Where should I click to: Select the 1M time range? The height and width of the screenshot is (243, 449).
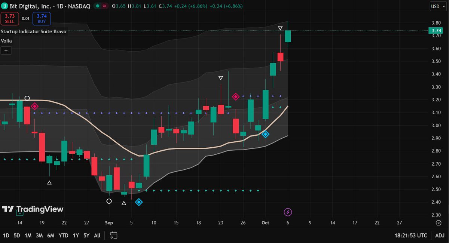click(x=28, y=236)
